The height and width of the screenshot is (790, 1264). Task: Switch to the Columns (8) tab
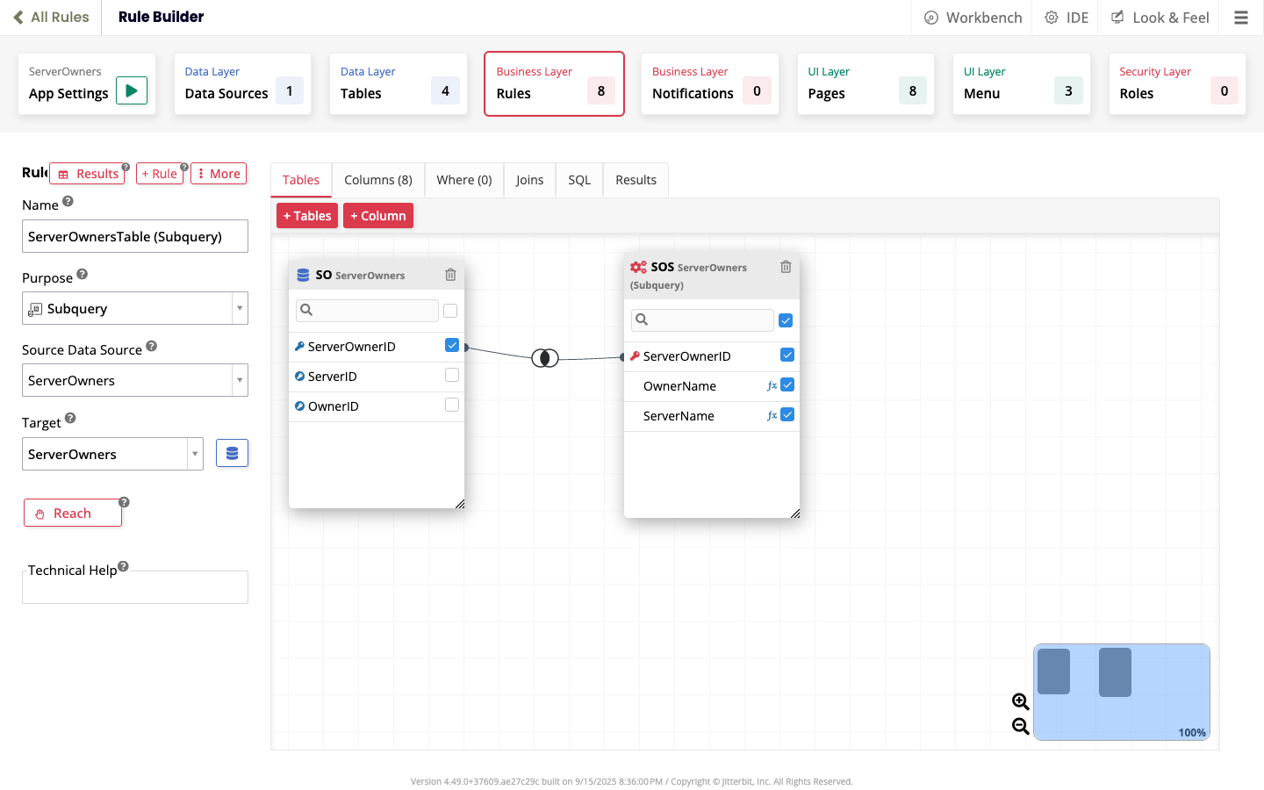point(377,180)
